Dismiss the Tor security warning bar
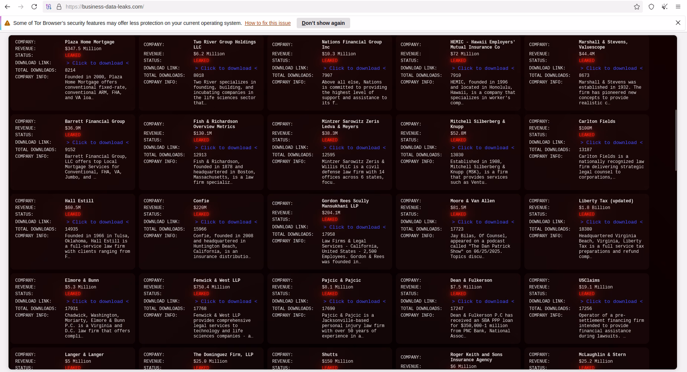The width and height of the screenshot is (687, 372). 678,23
